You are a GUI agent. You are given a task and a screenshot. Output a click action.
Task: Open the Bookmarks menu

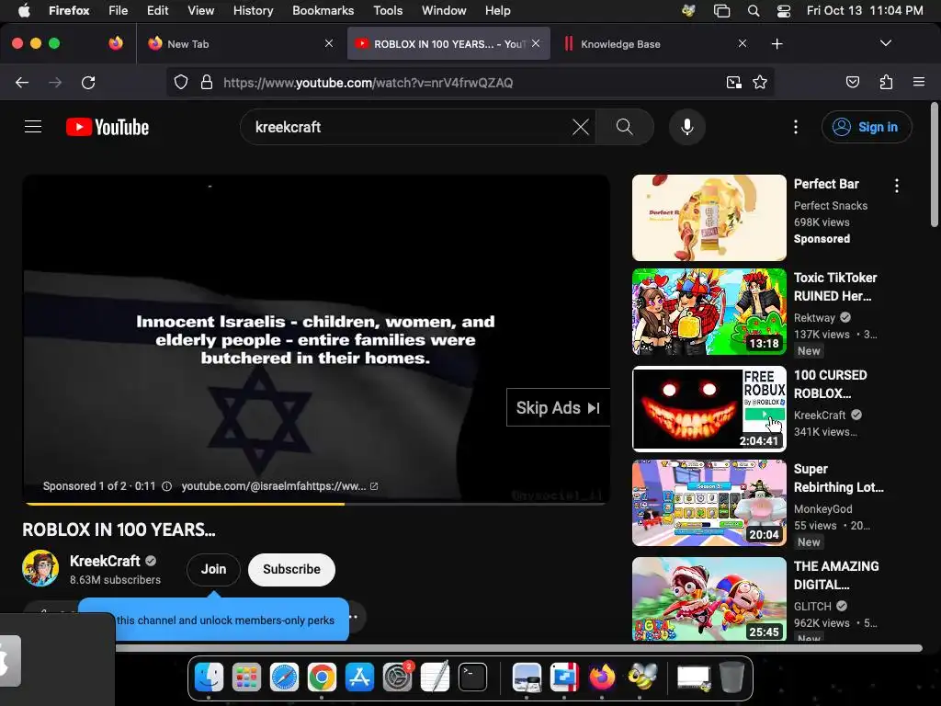323,11
